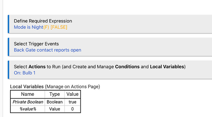Click the On: Bulb 1 action link
Image resolution: width=212 pixels, height=117 pixels.
click(x=25, y=73)
